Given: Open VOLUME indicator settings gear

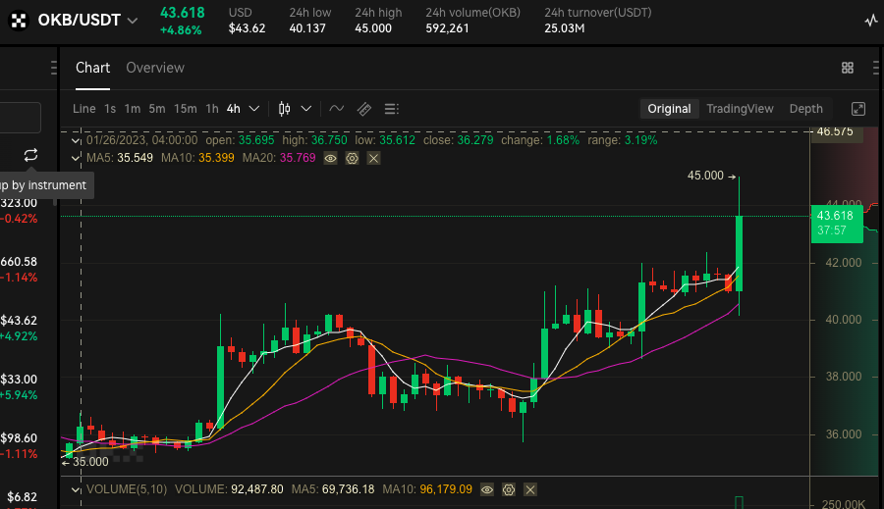Looking at the screenshot, I should (x=509, y=489).
